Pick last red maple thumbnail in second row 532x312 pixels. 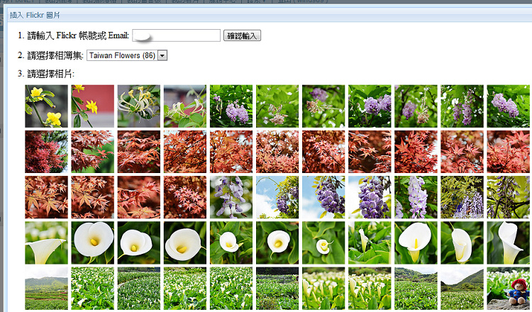pyautogui.click(x=508, y=152)
